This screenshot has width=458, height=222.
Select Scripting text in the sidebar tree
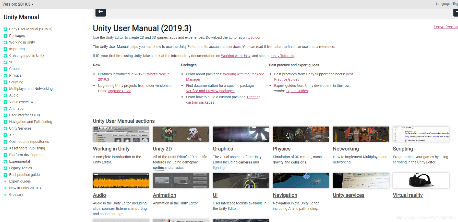(x=16, y=82)
